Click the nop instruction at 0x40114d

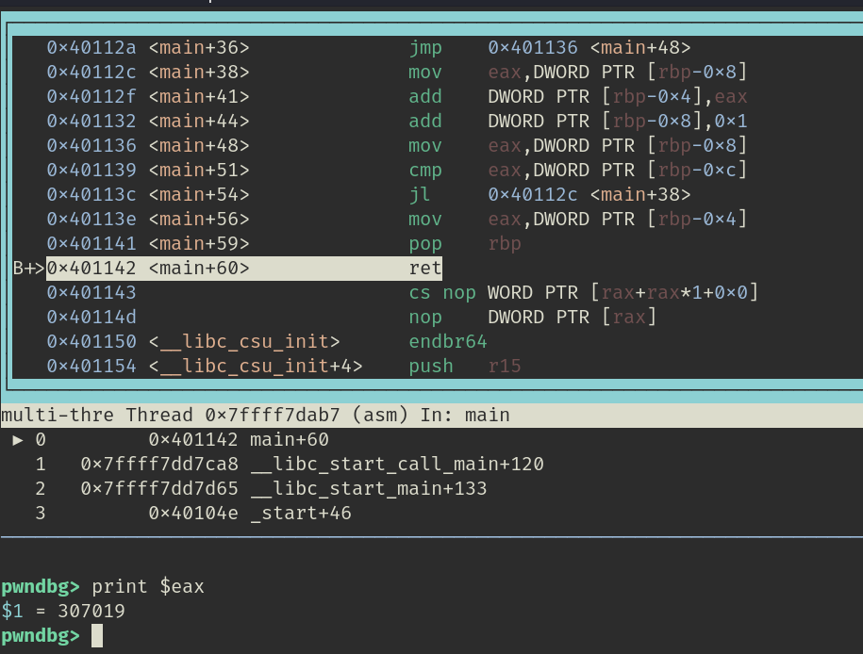(x=352, y=317)
